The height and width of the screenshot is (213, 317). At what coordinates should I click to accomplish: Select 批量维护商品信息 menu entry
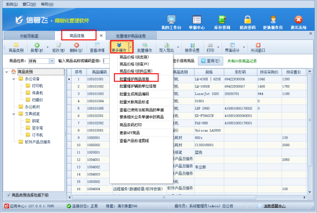click(134, 79)
